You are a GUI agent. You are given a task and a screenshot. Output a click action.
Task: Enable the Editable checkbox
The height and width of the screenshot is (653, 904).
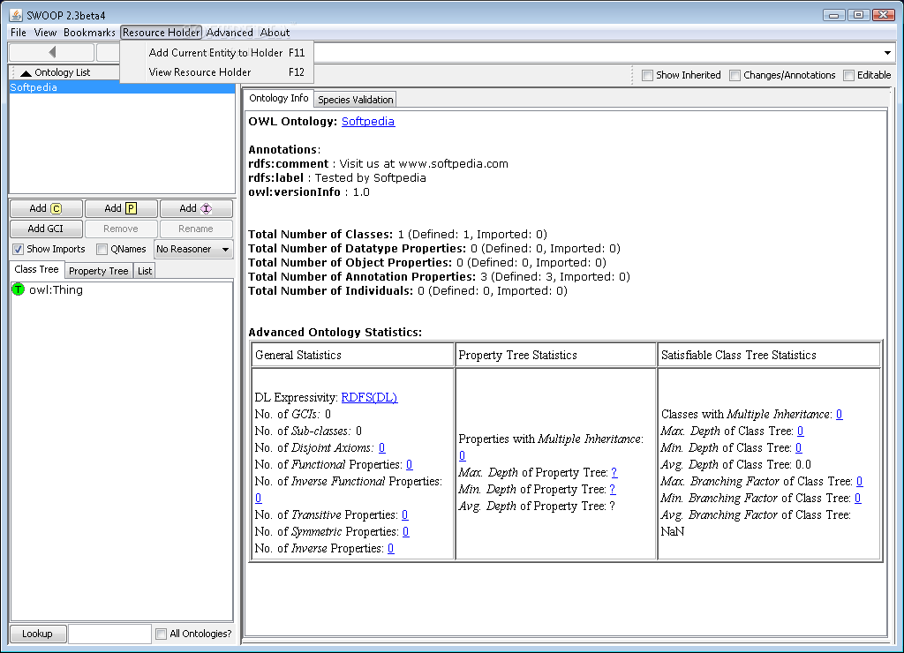[x=848, y=76]
